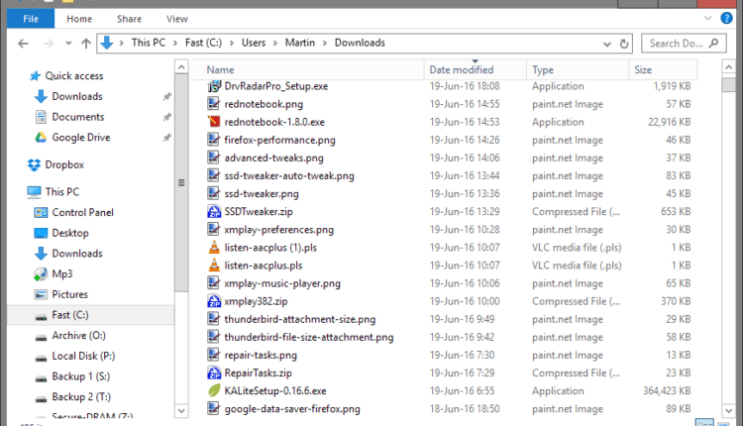Open Google Drive in the sidebar
This screenshot has width=743, height=426.
tap(81, 137)
